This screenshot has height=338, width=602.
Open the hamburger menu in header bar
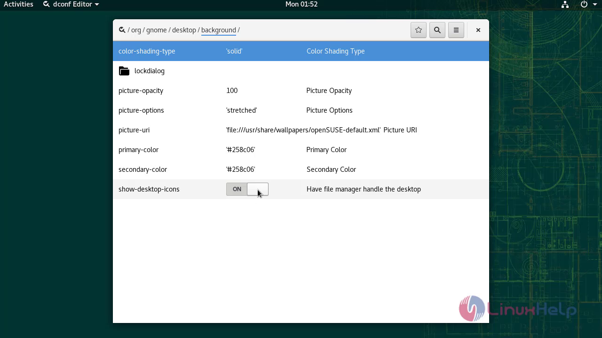tap(456, 30)
